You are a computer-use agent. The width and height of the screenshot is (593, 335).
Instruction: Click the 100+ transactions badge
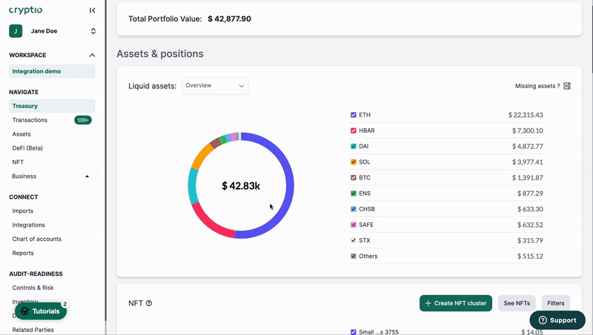point(83,120)
